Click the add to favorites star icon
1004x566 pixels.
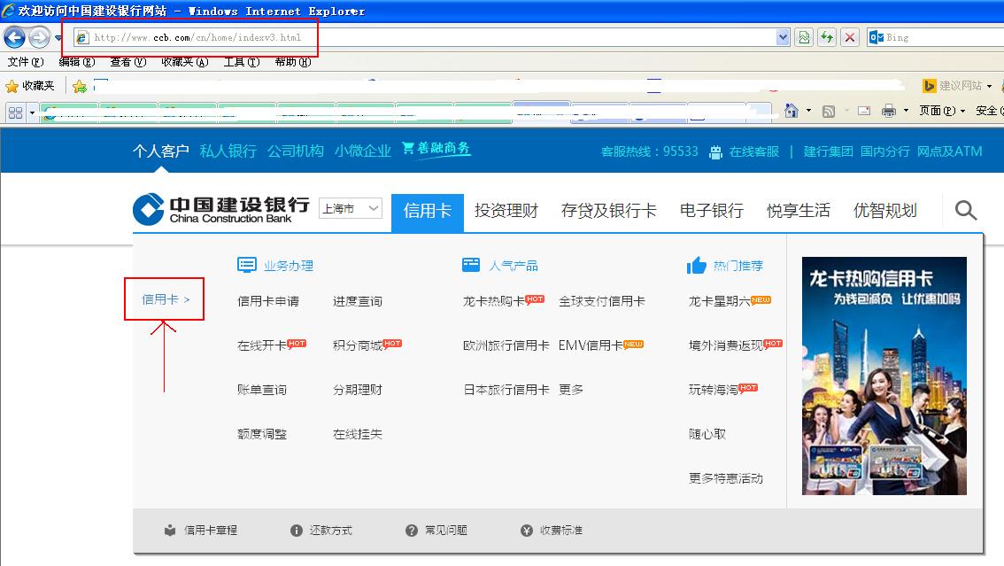tap(80, 86)
